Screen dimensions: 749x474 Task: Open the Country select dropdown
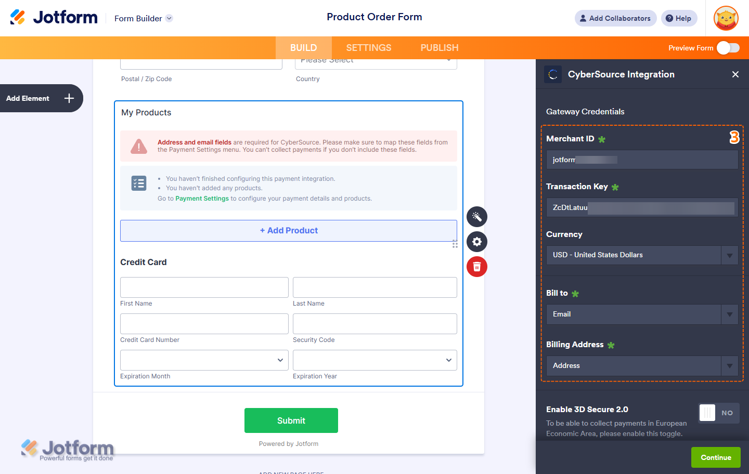pyautogui.click(x=376, y=63)
